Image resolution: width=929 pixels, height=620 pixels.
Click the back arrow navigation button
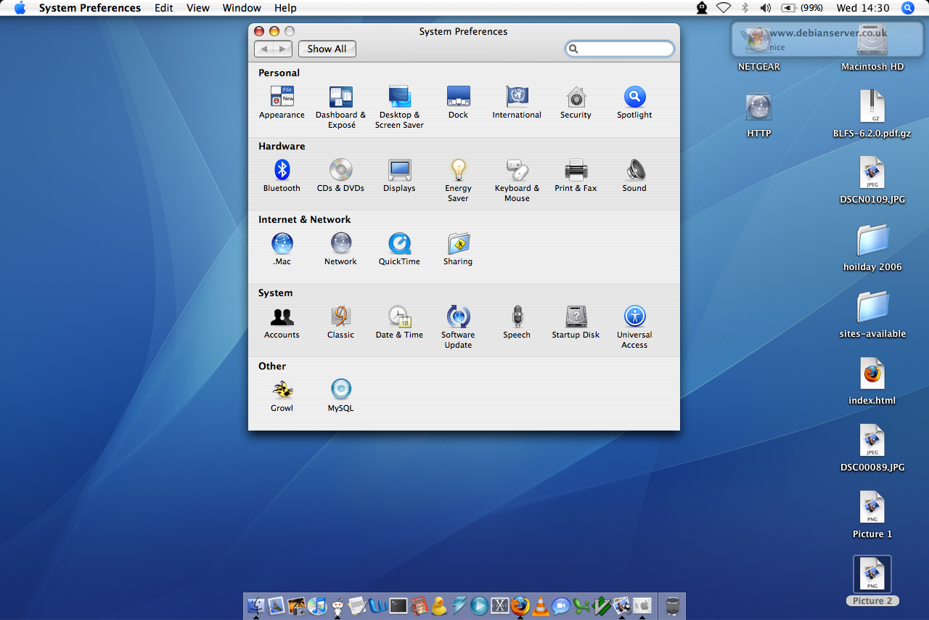264,49
